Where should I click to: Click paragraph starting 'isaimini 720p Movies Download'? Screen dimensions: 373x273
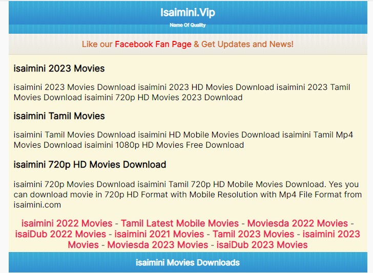(x=188, y=194)
